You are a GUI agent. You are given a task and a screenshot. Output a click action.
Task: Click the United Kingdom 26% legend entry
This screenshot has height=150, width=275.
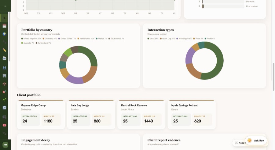click(31, 39)
